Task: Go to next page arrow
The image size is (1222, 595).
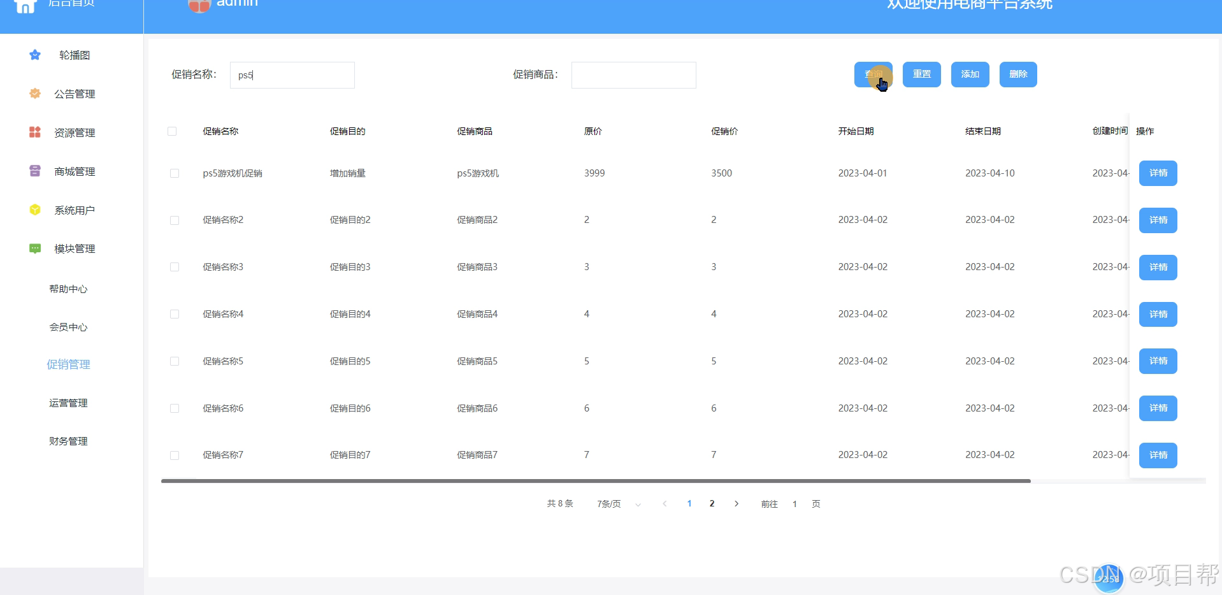Action: coord(737,503)
